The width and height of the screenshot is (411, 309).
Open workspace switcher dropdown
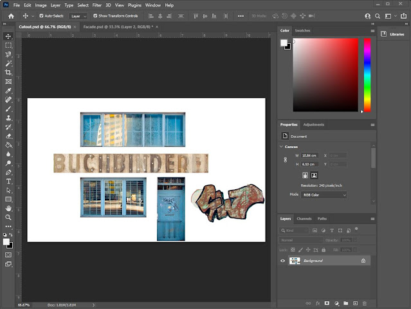pyautogui.click(x=390, y=16)
